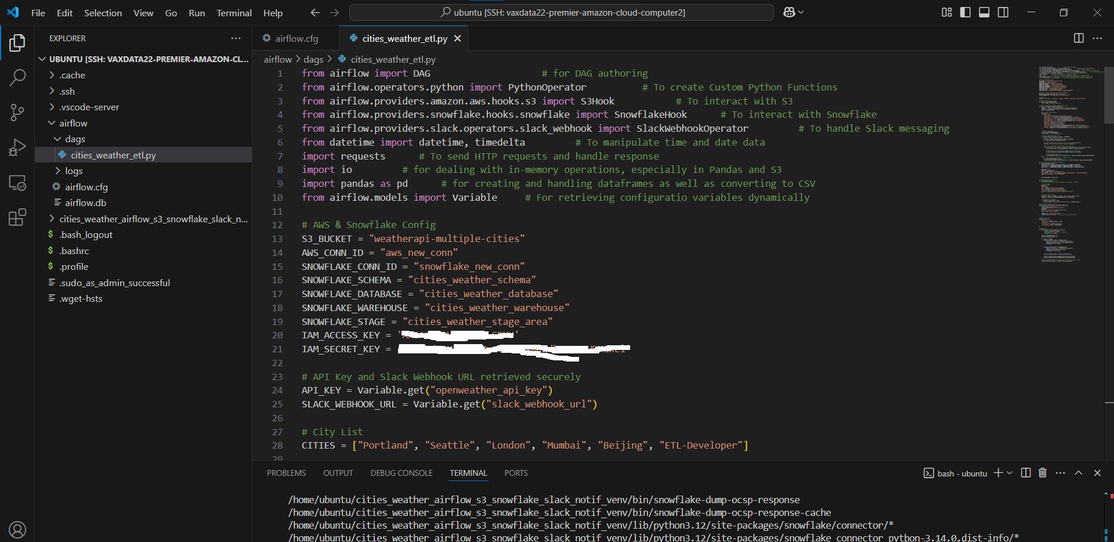Open the Edit menu
Viewport: 1114px width, 542px height.
(x=65, y=13)
